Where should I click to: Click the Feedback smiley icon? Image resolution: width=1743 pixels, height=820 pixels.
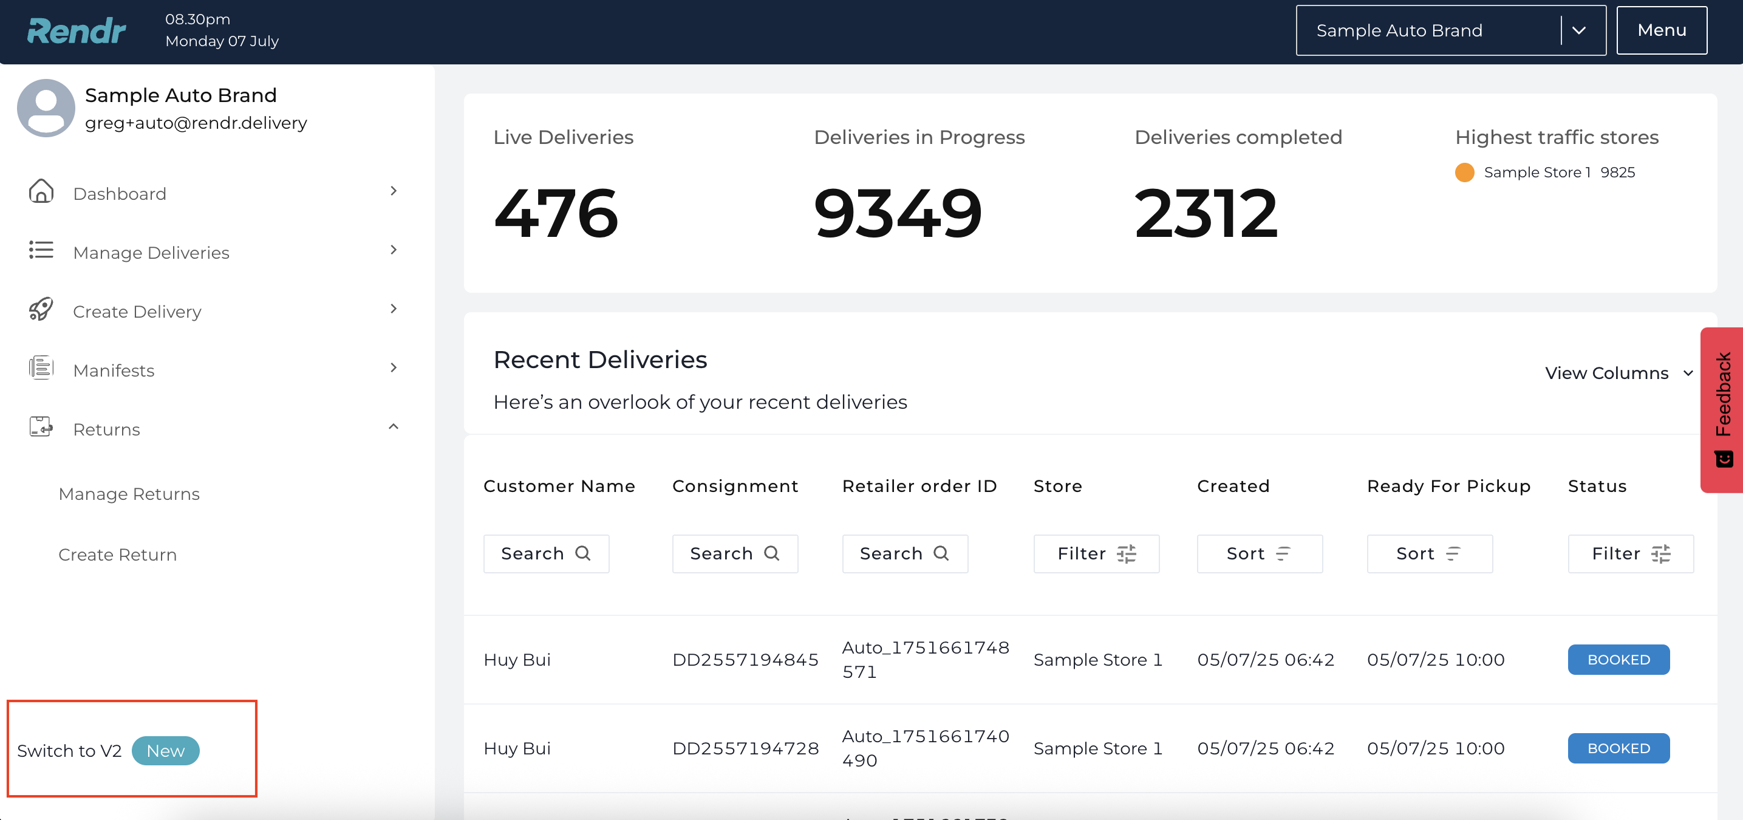pyautogui.click(x=1724, y=459)
